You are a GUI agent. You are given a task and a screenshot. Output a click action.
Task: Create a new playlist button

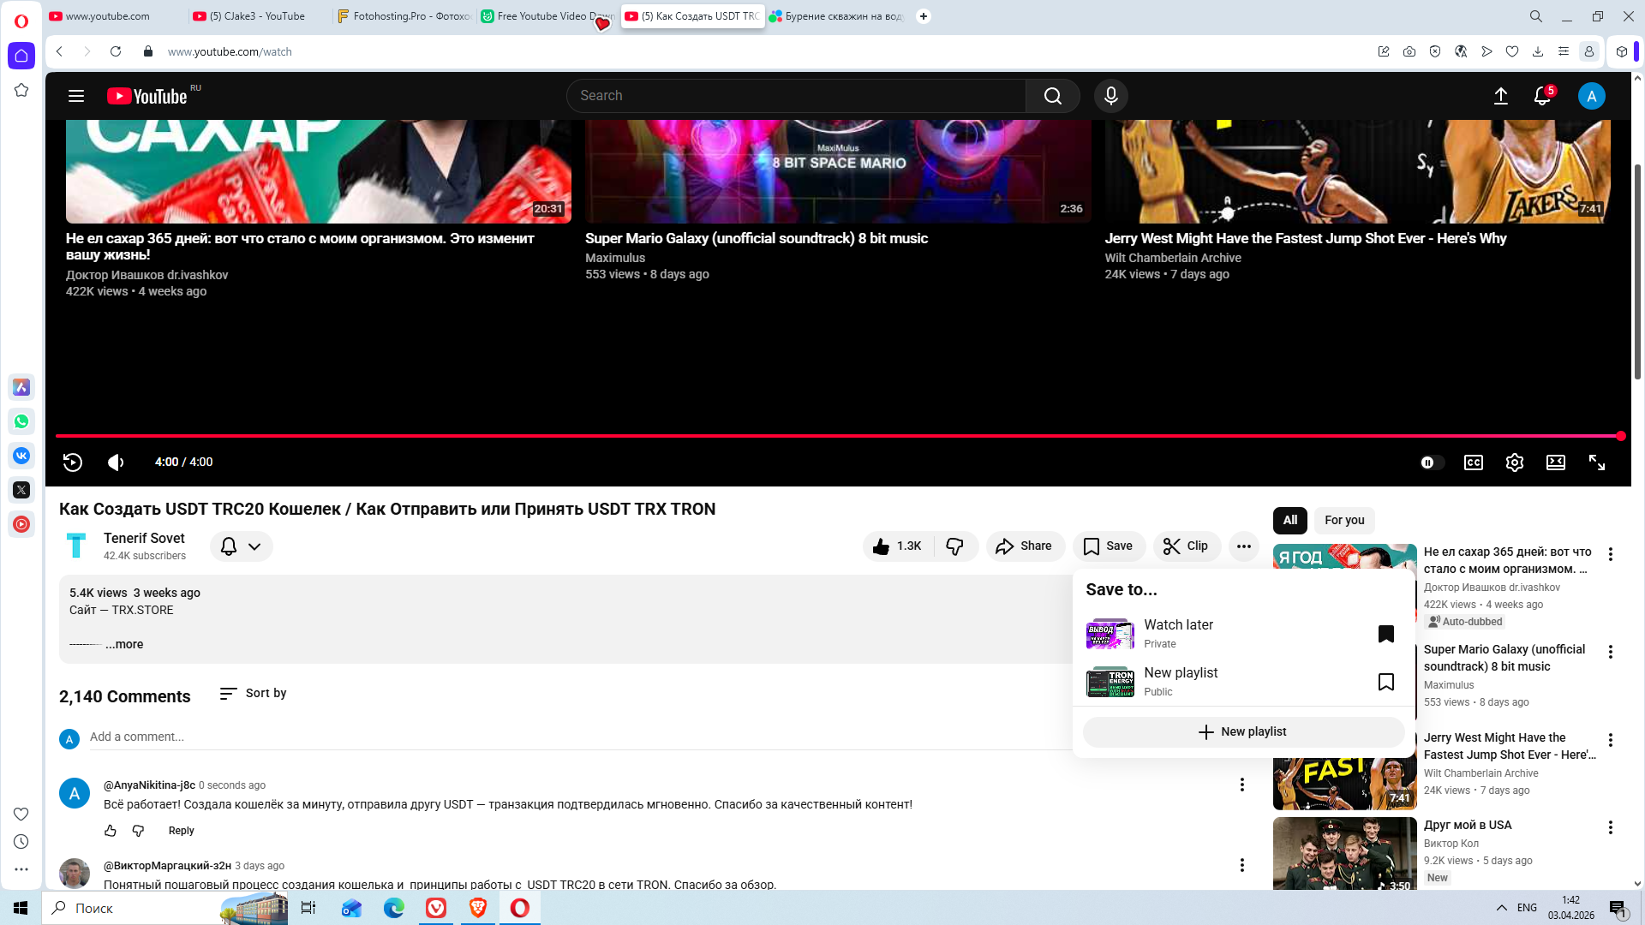[1242, 731]
